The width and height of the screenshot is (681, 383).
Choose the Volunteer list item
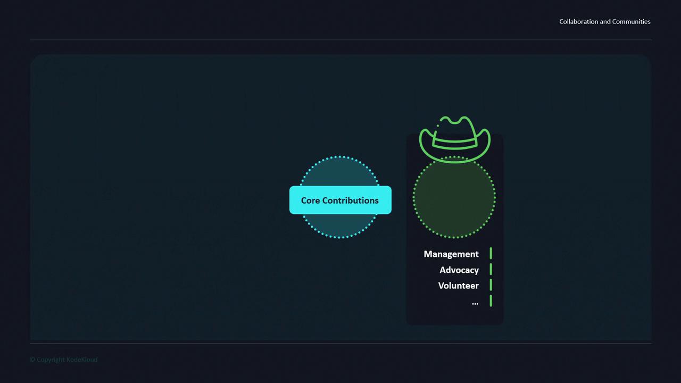(459, 285)
